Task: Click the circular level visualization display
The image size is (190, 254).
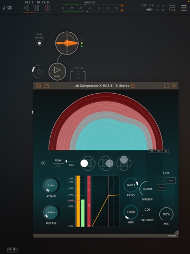Action: 106,121
